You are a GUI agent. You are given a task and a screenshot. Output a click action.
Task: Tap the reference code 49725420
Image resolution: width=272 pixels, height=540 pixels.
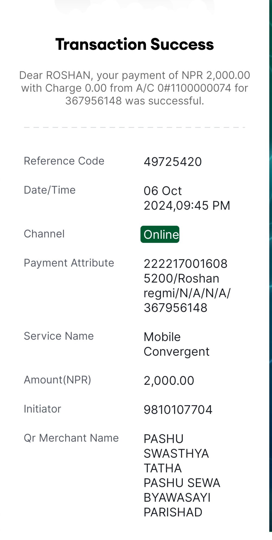(173, 162)
